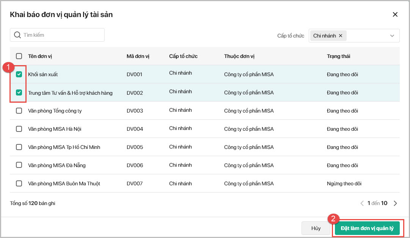Click the Mã đơn vị column header
The height and width of the screenshot is (238, 410).
coord(138,56)
